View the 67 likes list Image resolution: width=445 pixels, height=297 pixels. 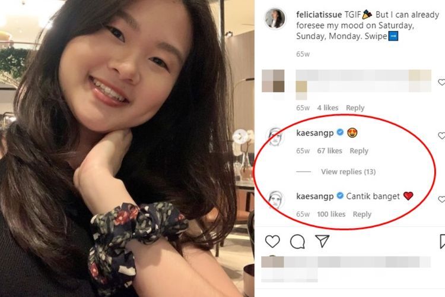coord(329,151)
